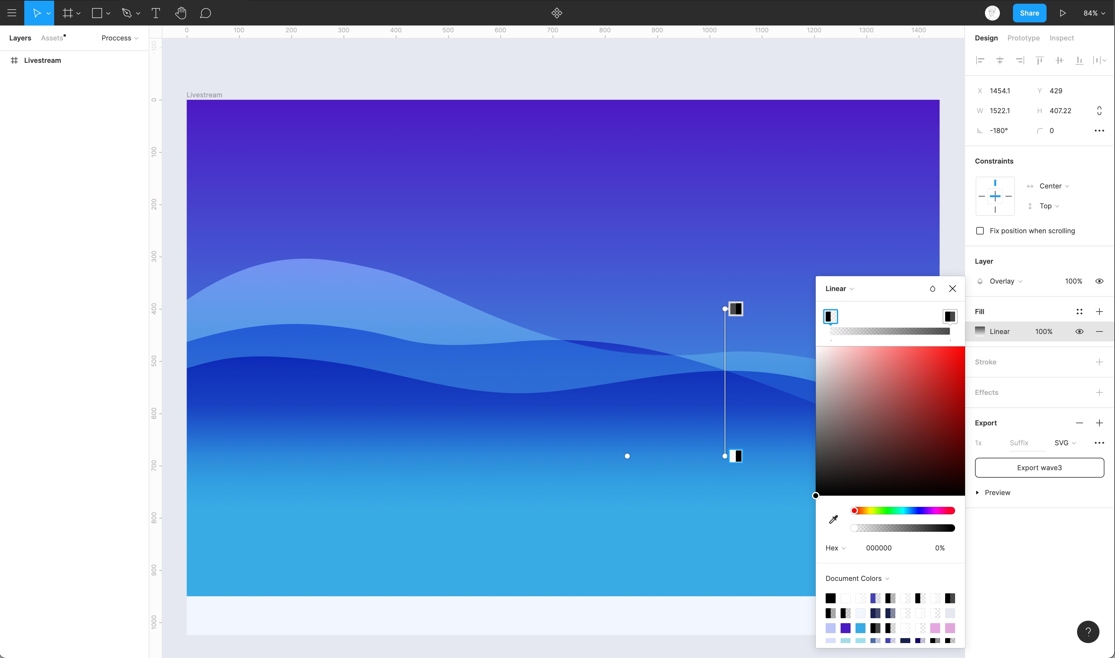
Task: Select the Hand tool
Action: (180, 13)
